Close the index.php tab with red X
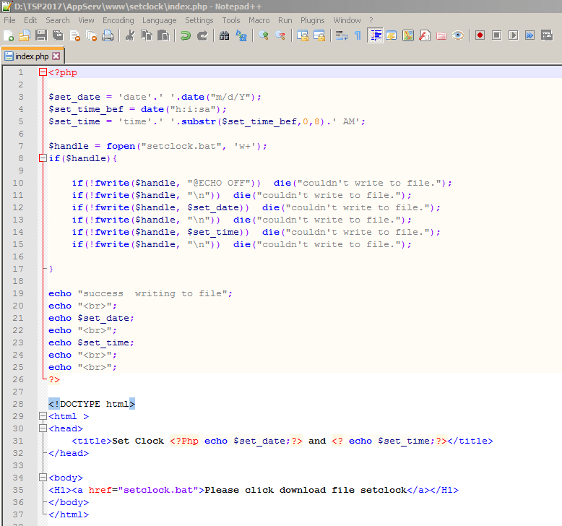The height and width of the screenshot is (526, 562). point(56,56)
